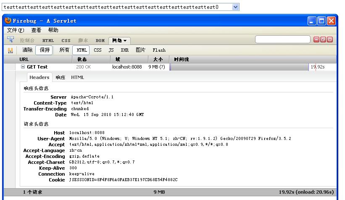345x200 pixels.
Task: Click the zh-cn Accept-Language value
Action: coord(76,150)
